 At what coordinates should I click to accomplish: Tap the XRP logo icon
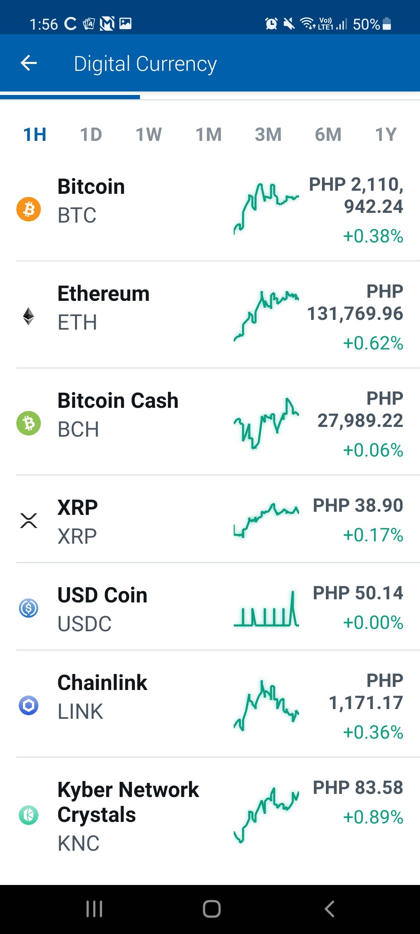coord(28,521)
